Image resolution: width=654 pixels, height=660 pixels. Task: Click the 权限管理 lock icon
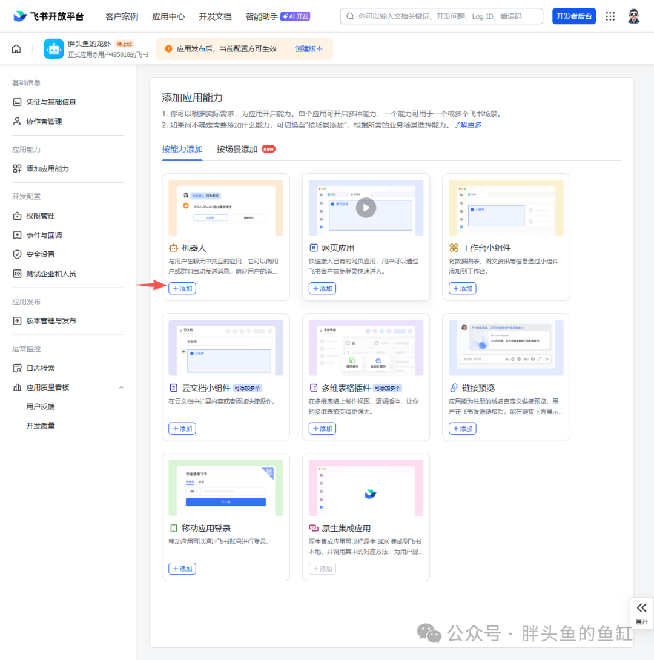click(17, 216)
